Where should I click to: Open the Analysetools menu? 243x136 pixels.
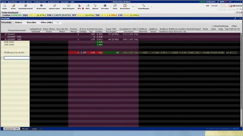(x=53, y=2)
